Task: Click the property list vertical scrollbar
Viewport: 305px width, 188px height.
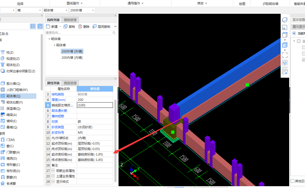Action: point(115,140)
